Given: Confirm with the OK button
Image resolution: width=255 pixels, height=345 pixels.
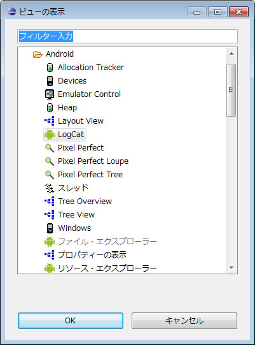Looking at the screenshot, I should click(71, 321).
